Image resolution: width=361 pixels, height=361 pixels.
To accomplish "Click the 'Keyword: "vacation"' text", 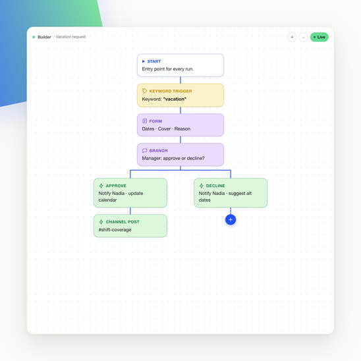I will pos(164,99).
